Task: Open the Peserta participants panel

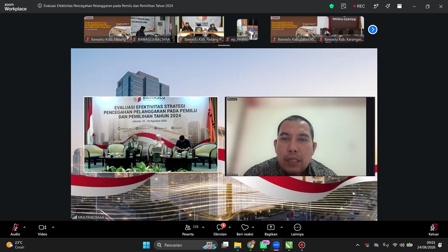Action: click(x=188, y=230)
